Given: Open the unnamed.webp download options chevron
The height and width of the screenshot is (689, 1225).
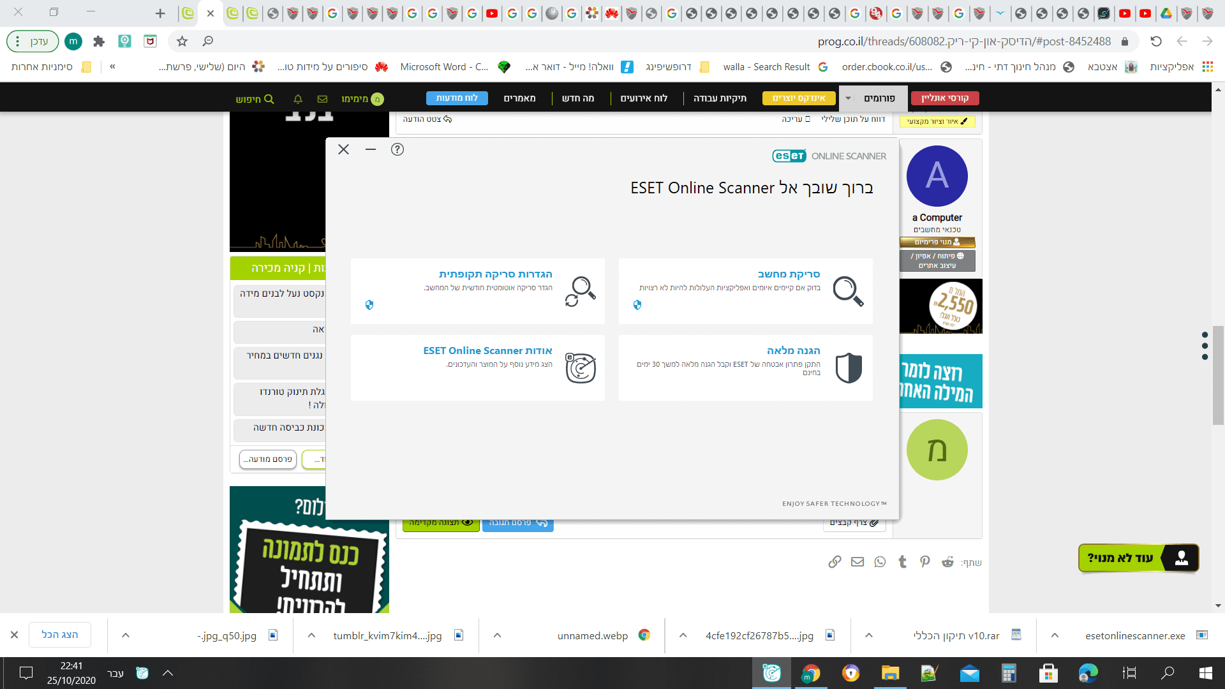Looking at the screenshot, I should pyautogui.click(x=498, y=635).
